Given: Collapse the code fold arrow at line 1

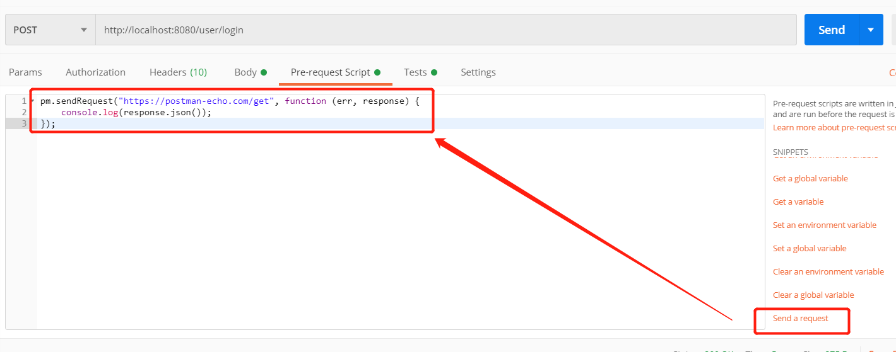Looking at the screenshot, I should pyautogui.click(x=32, y=101).
